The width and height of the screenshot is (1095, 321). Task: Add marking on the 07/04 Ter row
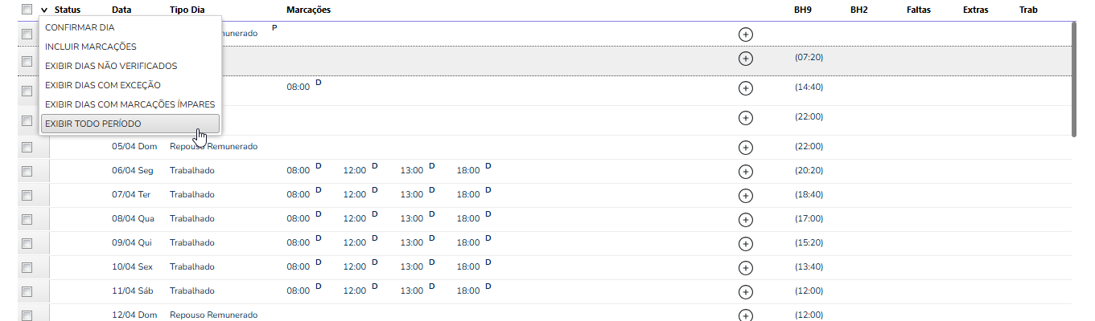pyautogui.click(x=745, y=195)
